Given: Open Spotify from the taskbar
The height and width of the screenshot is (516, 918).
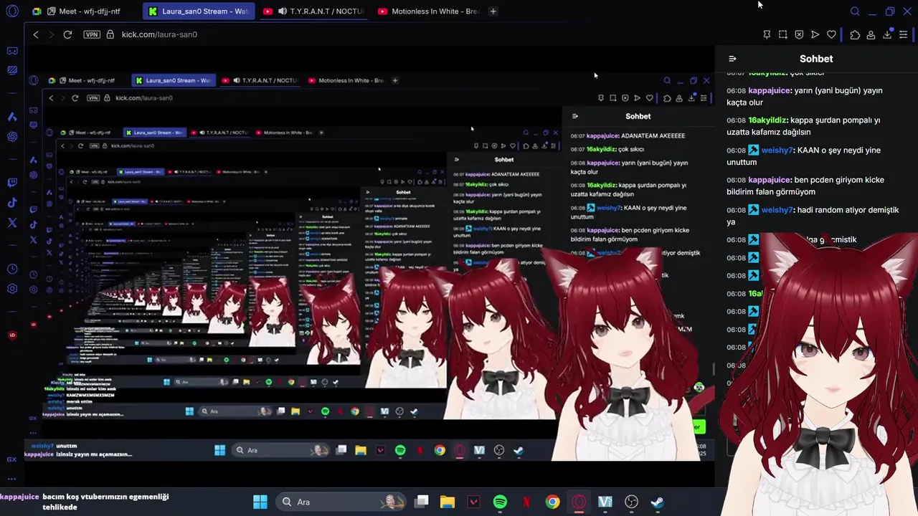Looking at the screenshot, I should (500, 502).
